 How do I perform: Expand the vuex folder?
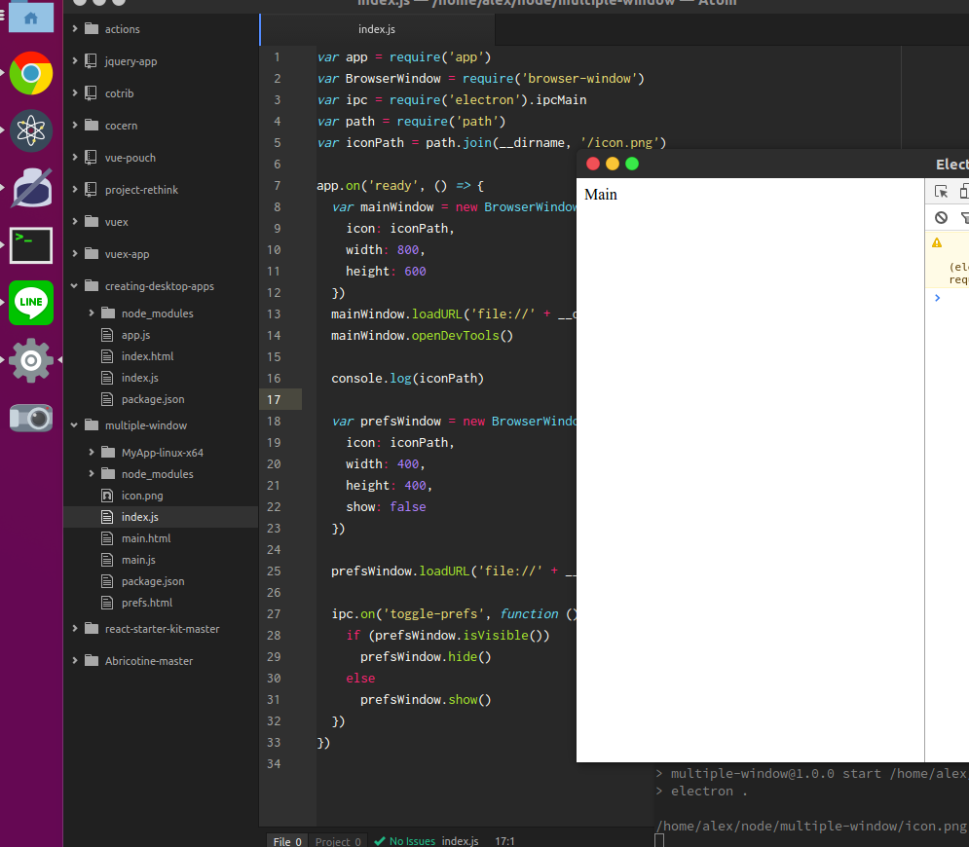(x=75, y=221)
